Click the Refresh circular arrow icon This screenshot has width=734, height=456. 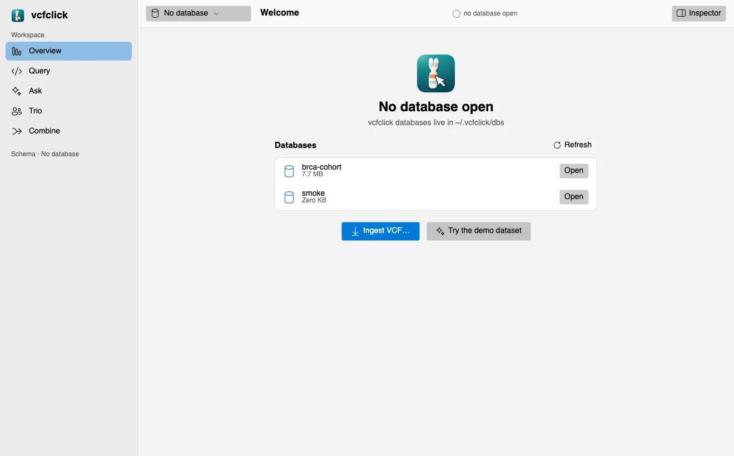click(557, 145)
